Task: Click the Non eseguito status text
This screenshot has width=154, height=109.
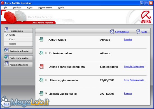Action: pos(109,67)
